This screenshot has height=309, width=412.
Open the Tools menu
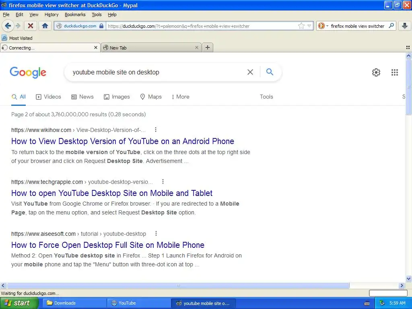click(97, 14)
